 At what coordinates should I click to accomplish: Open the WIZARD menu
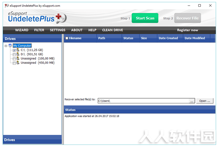[x=22, y=30]
